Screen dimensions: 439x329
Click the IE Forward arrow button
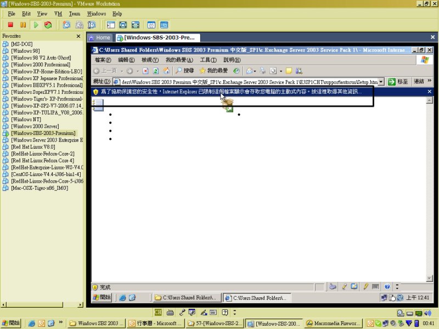click(x=130, y=71)
